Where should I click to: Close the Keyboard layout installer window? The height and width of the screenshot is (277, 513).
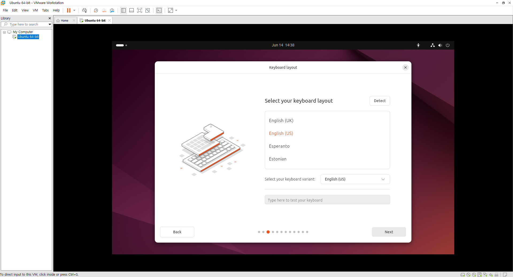click(x=406, y=67)
